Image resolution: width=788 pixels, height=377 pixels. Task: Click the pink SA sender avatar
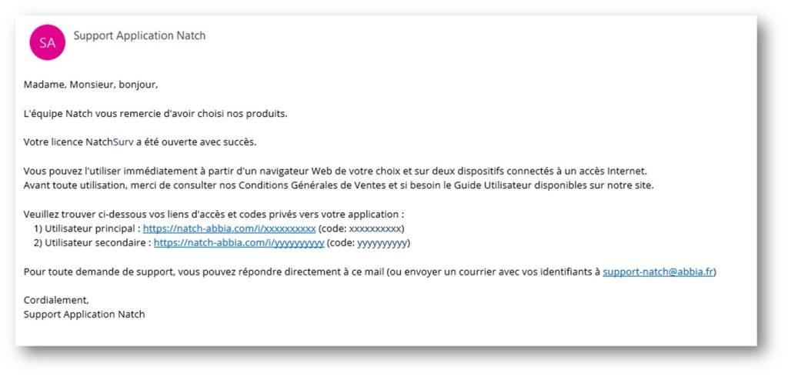tap(47, 42)
